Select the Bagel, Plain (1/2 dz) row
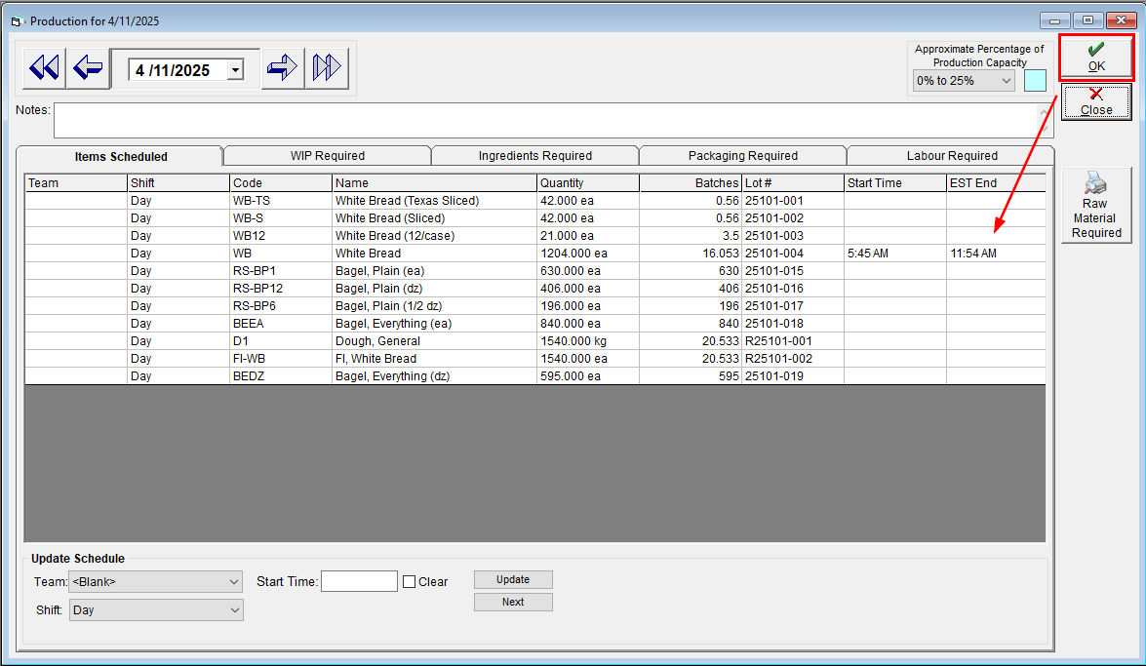Image resolution: width=1146 pixels, height=666 pixels. (535, 305)
